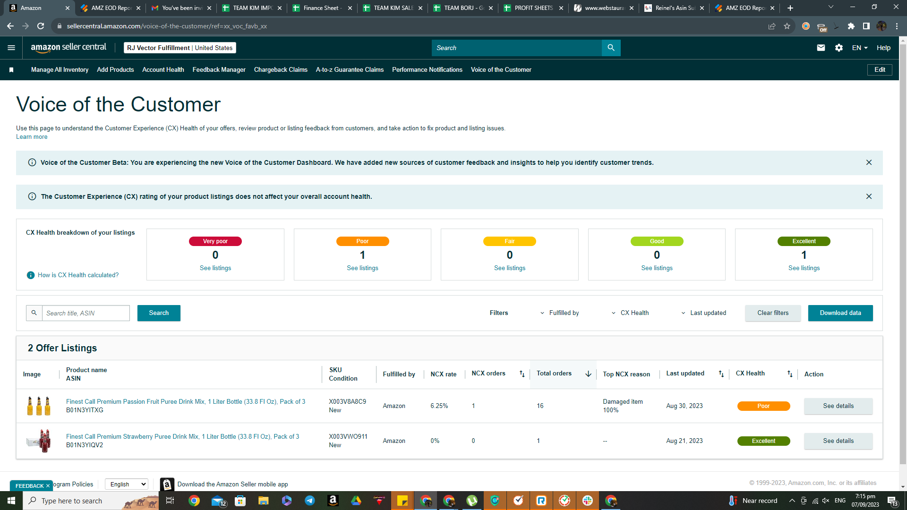
Task: Dismiss the Voice of the Customer Beta banner
Action: pos(869,162)
